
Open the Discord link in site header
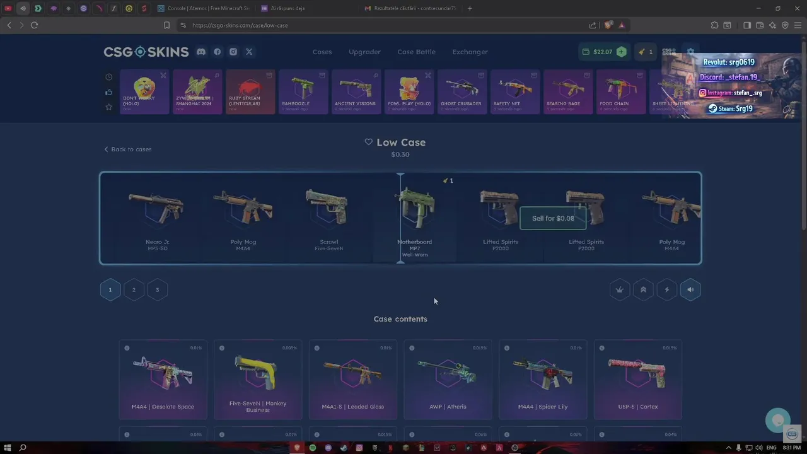(x=201, y=52)
